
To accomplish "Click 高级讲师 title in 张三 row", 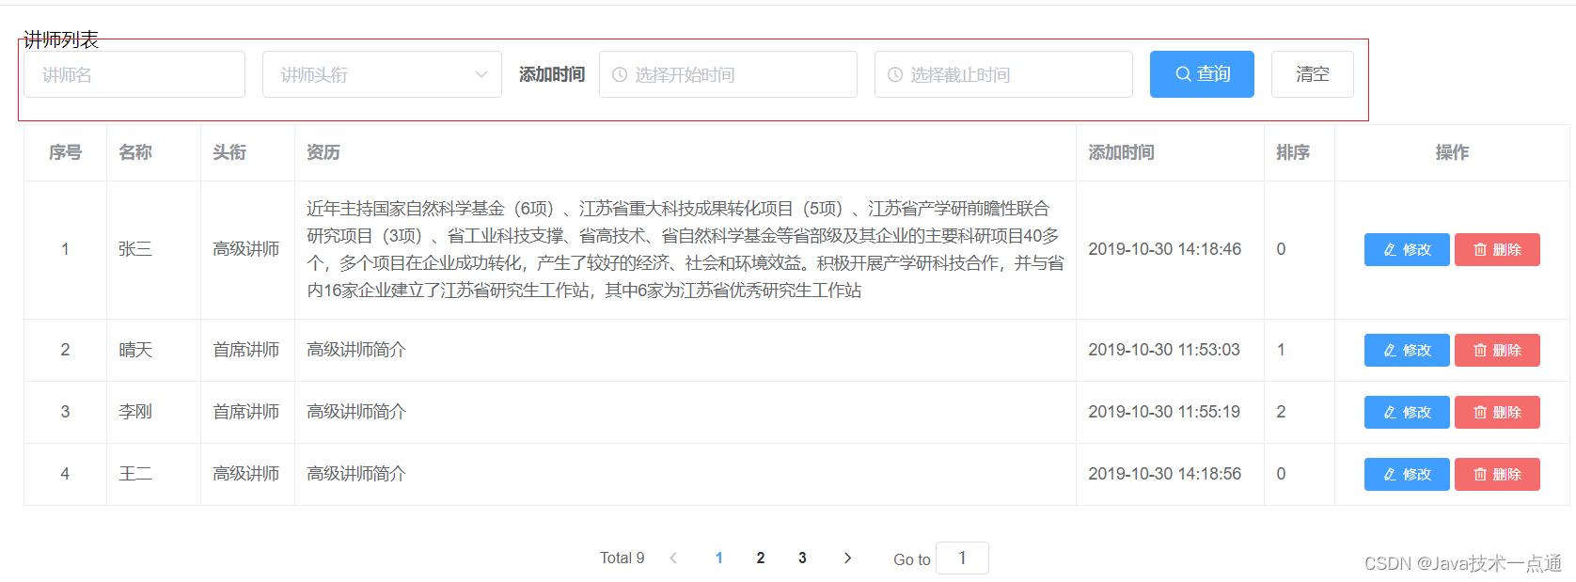I will point(246,249).
